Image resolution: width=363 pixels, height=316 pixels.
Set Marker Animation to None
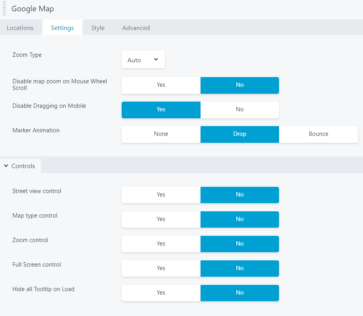[161, 134]
